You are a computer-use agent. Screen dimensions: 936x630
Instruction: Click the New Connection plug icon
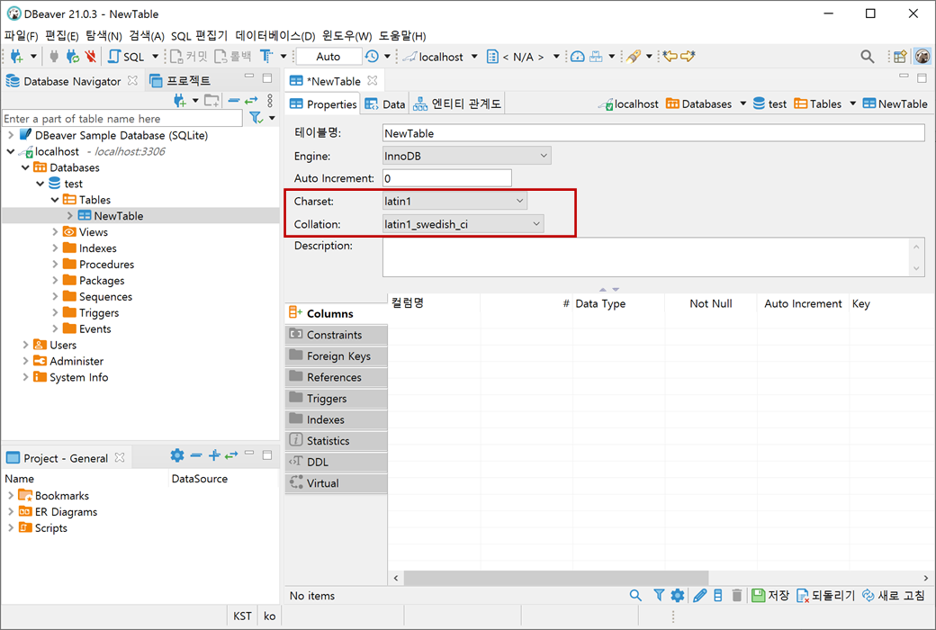pos(17,56)
